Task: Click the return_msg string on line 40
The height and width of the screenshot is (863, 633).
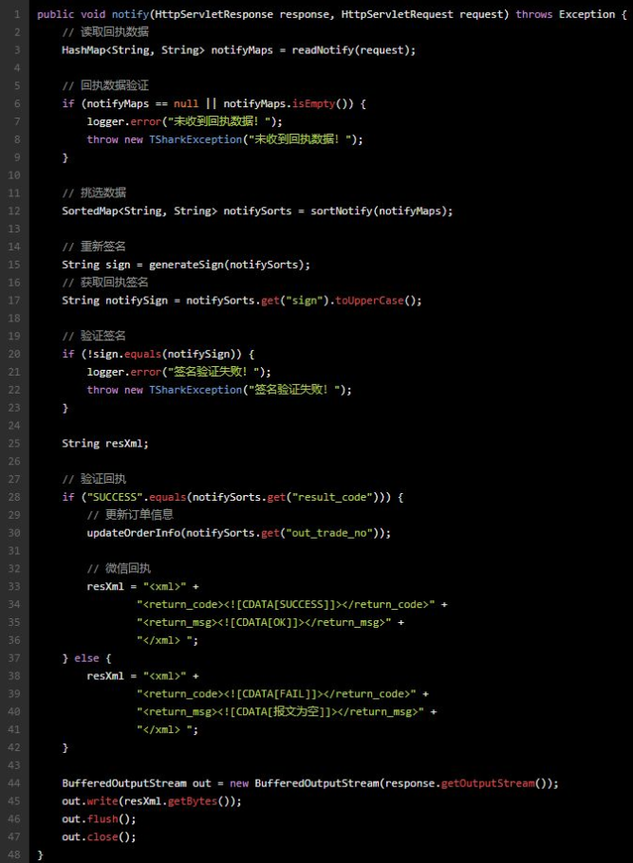Action: 280,711
